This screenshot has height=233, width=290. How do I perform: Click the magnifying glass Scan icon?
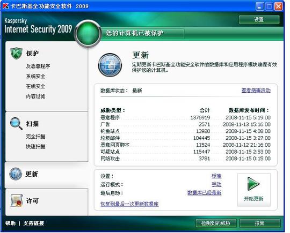(16, 124)
